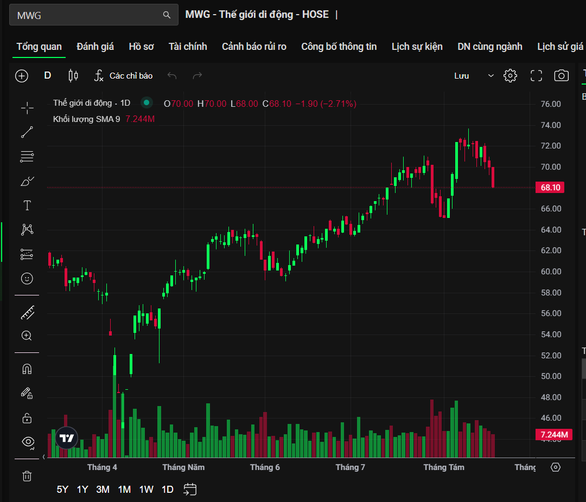Select the brush drawing tool
The width and height of the screenshot is (586, 502).
(27, 181)
